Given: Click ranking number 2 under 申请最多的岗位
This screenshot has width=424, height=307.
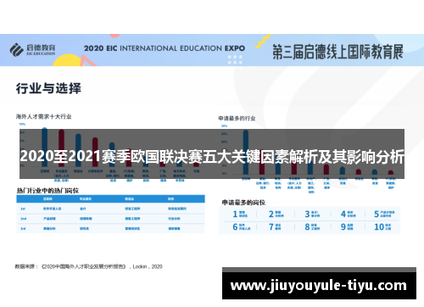Looking at the screenshot, I should 271,214.
